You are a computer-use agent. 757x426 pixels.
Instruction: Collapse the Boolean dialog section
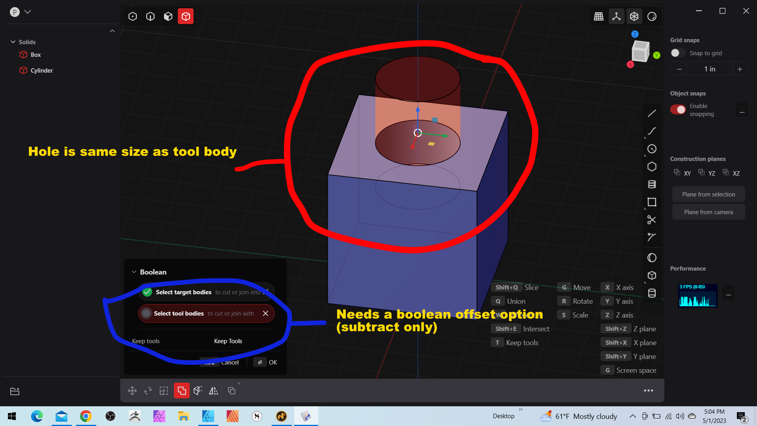[x=134, y=272]
